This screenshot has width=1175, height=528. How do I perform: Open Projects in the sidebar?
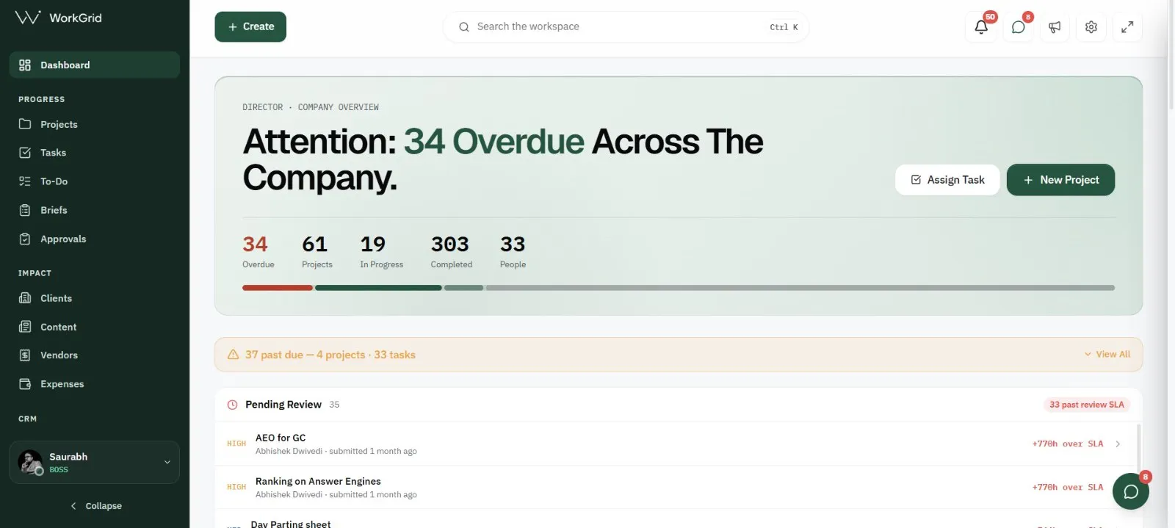[x=95, y=124]
